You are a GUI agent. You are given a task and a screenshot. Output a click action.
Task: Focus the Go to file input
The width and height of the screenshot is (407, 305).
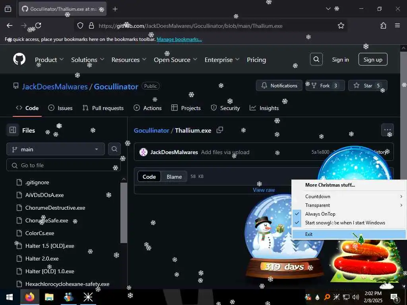click(63, 165)
